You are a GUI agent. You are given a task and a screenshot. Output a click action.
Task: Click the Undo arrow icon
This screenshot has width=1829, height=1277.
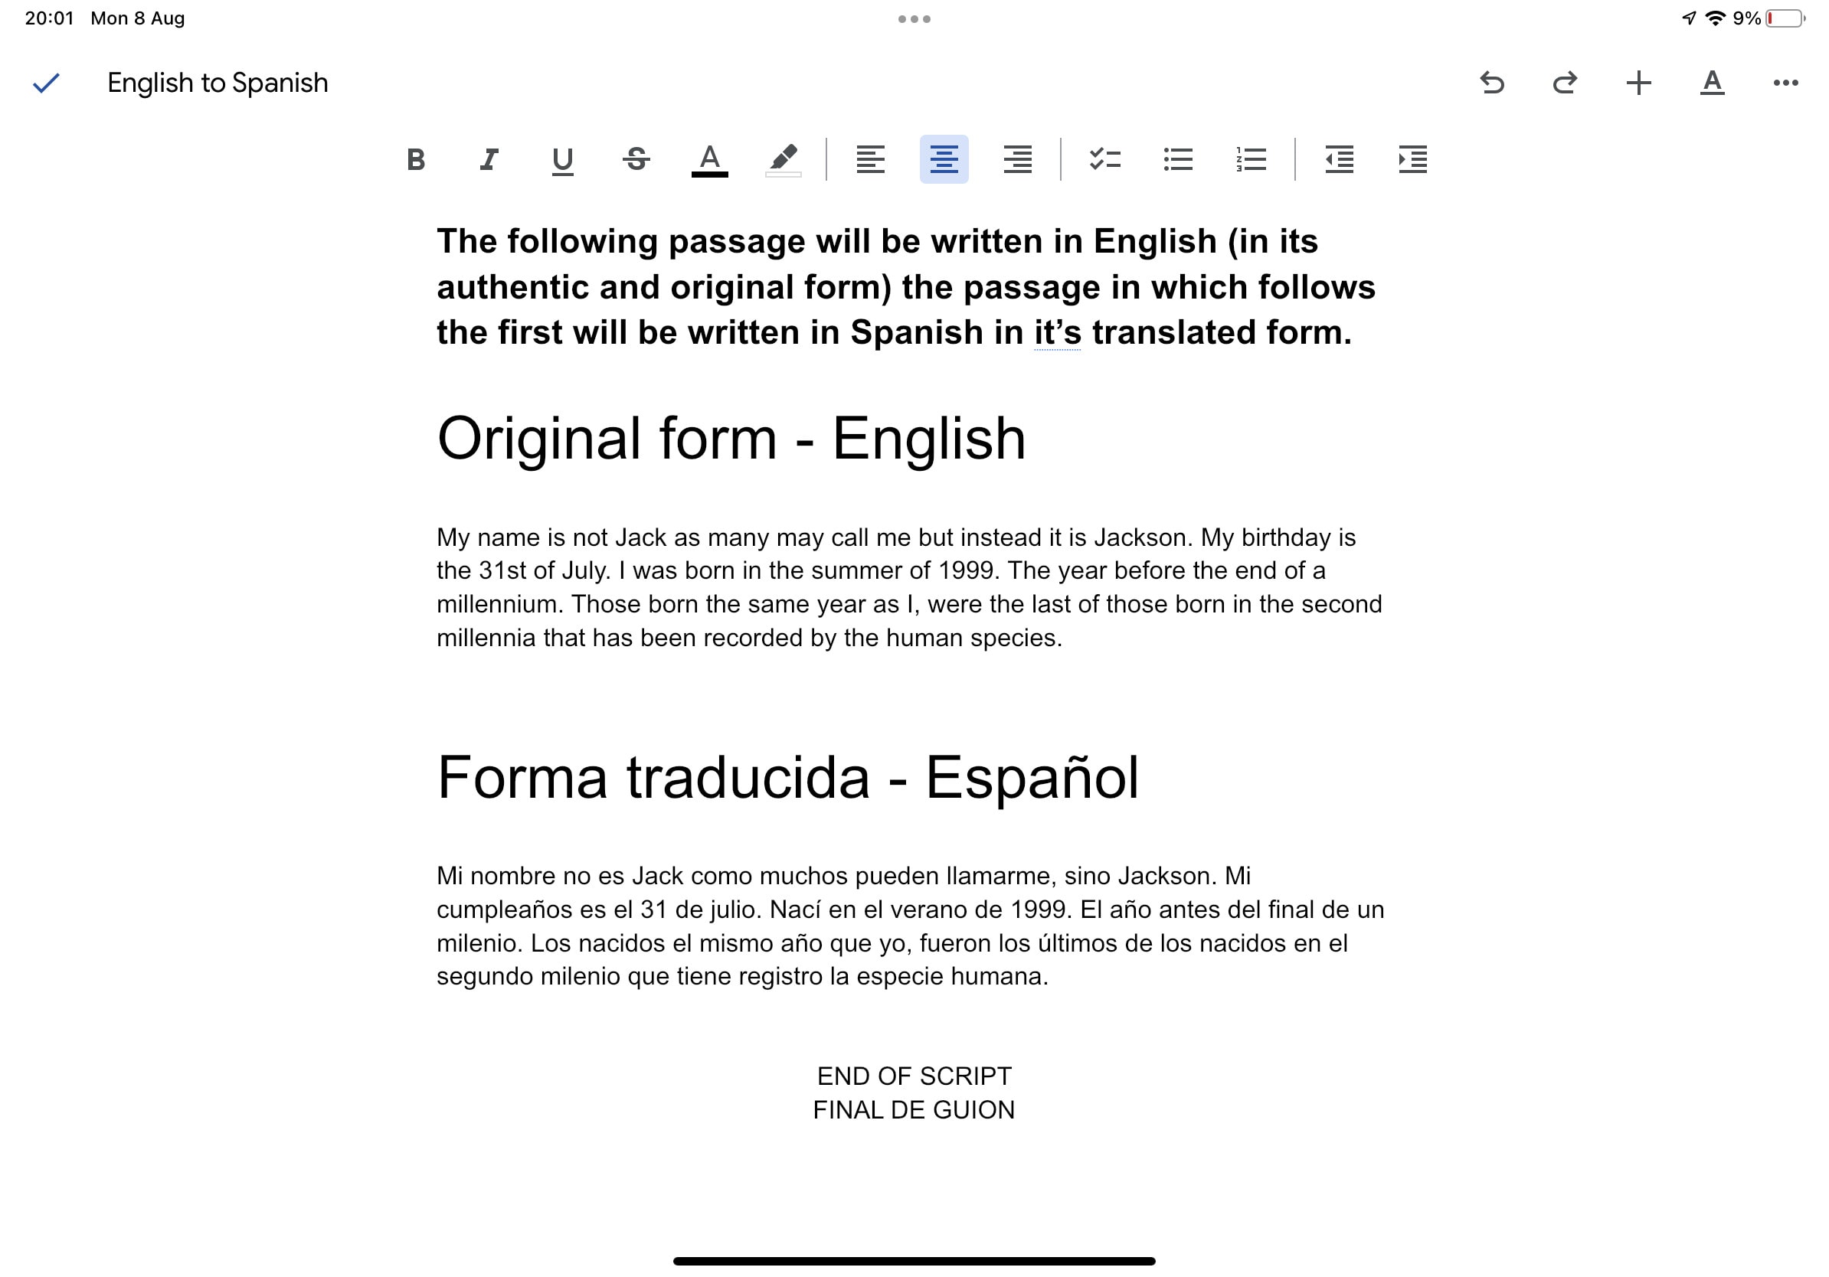point(1492,83)
